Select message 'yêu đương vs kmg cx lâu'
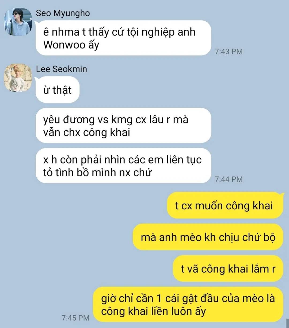This screenshot has height=328, width=289. pyautogui.click(x=123, y=126)
